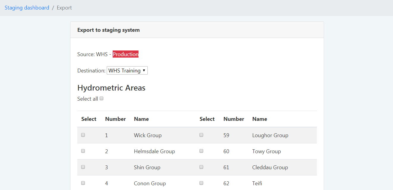Click the Wick Group name cell

tap(148, 135)
